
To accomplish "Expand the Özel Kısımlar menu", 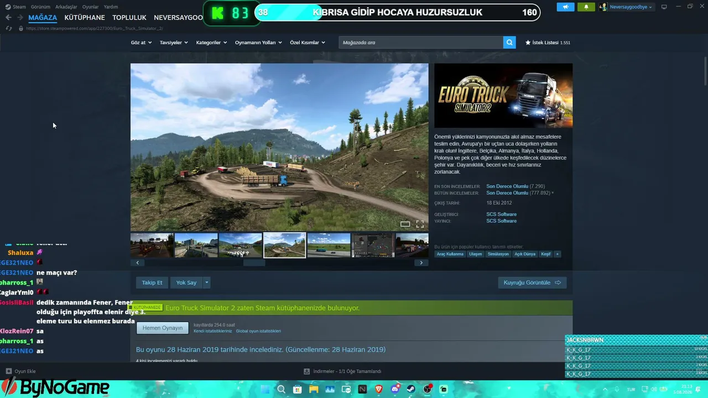I will point(308,43).
